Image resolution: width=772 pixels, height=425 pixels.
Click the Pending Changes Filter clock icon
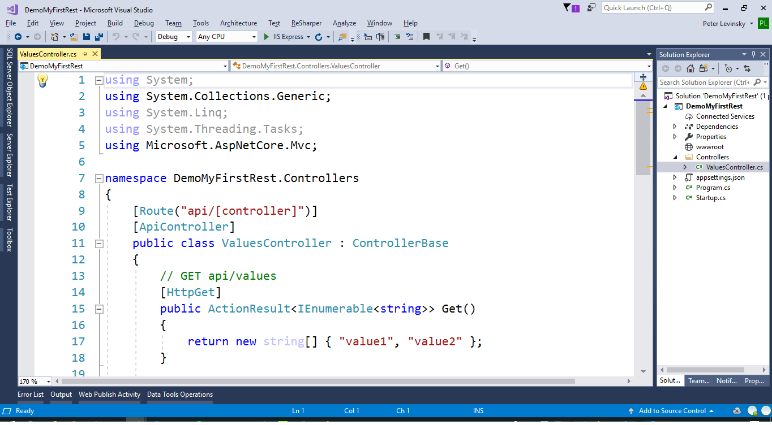coord(729,68)
